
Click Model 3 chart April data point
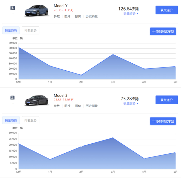144,159
